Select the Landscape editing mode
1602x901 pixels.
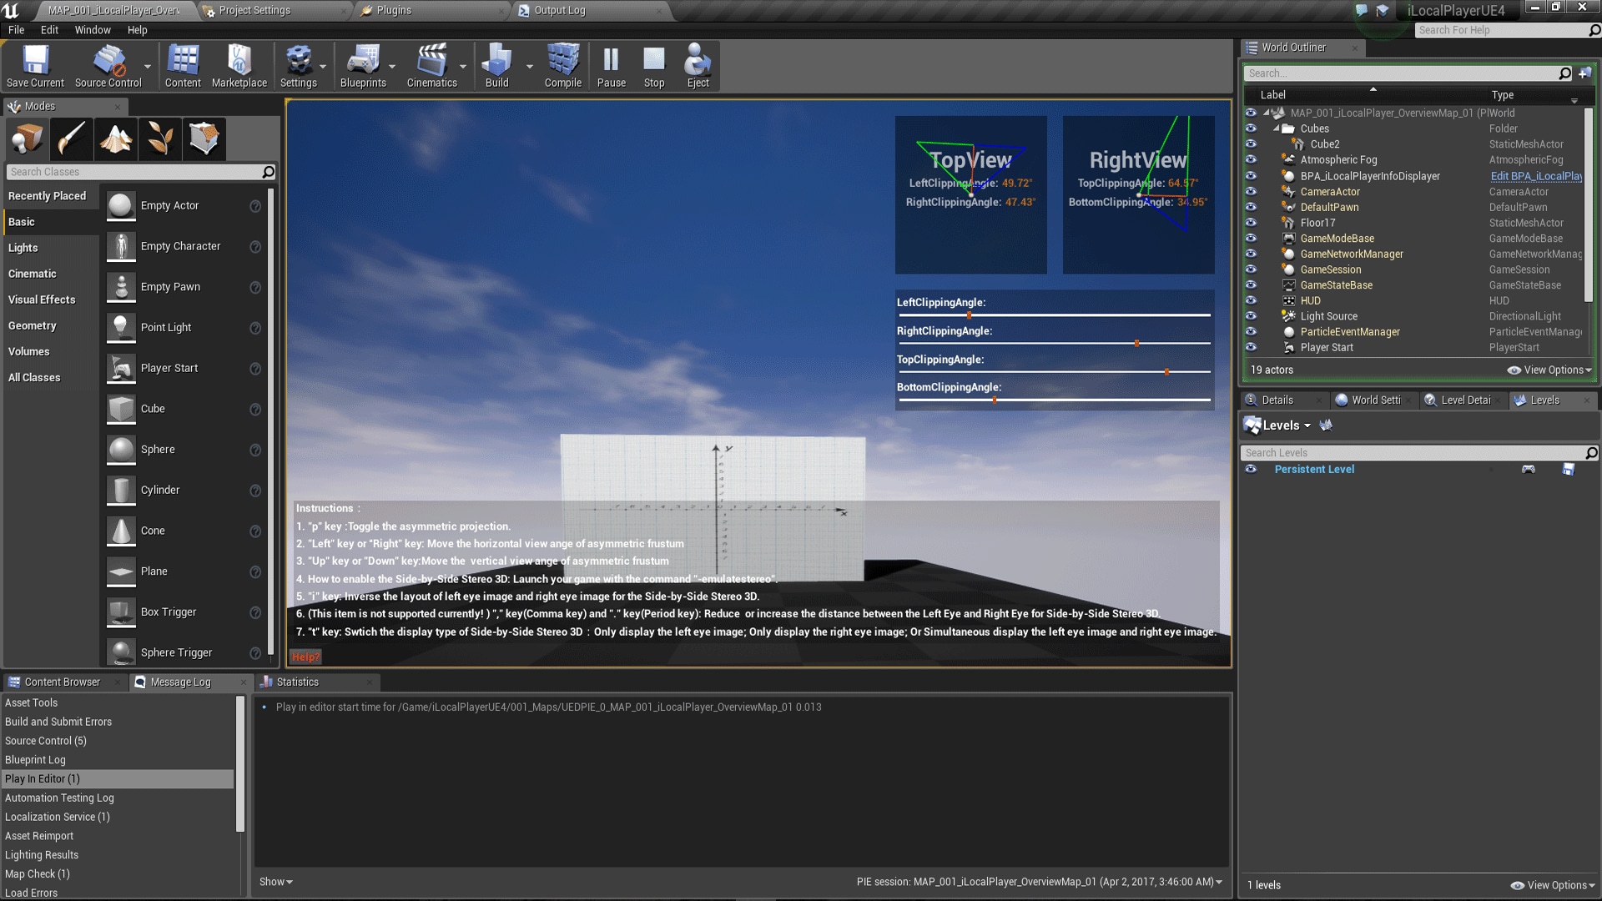[x=116, y=138]
